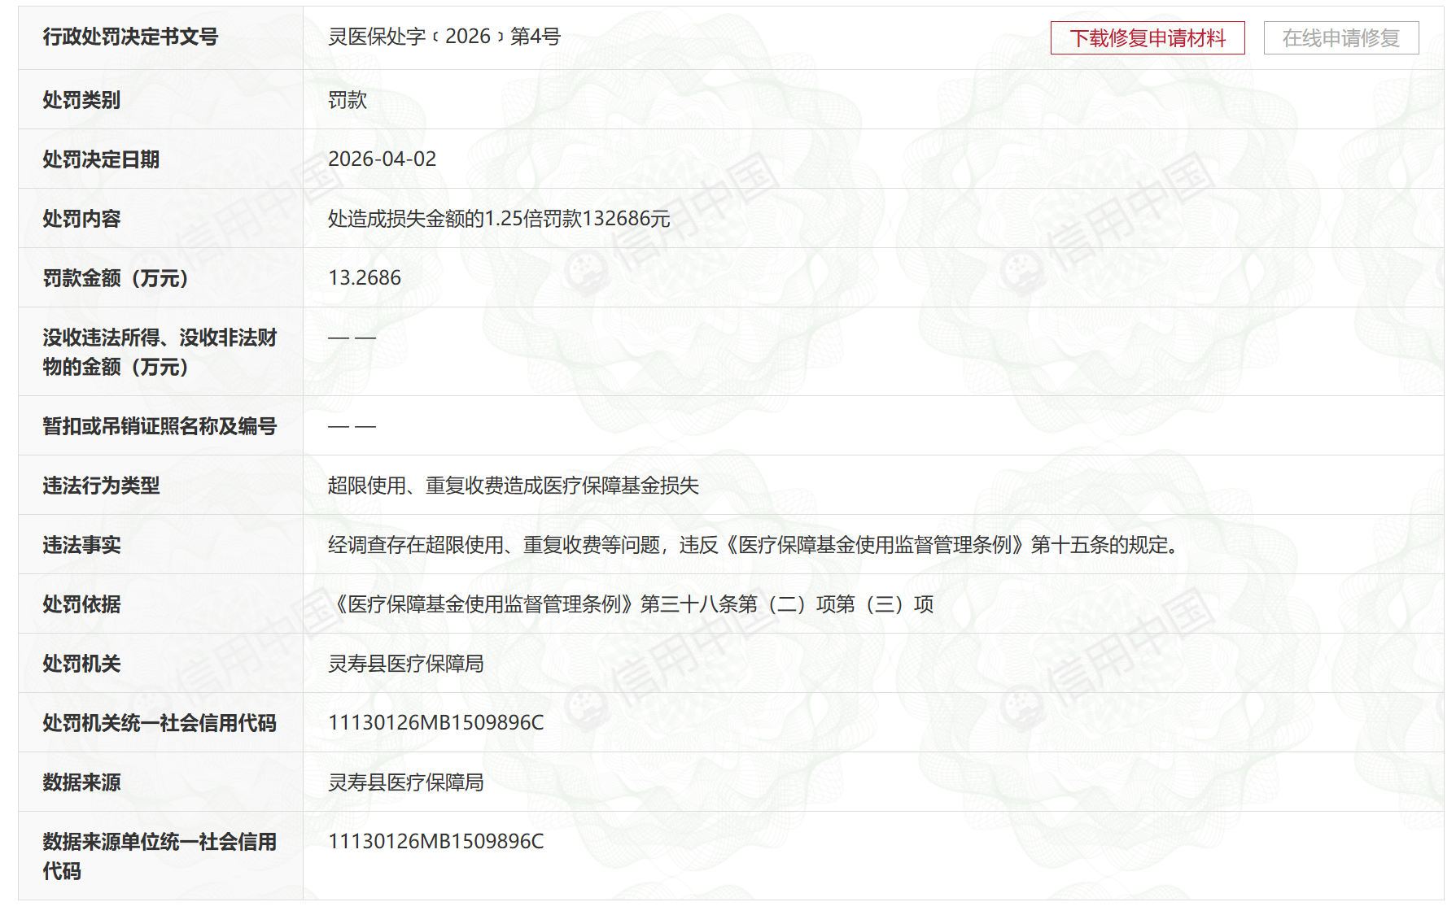1456x915 pixels.
Task: Click 灵寿县医疗保障局 in the 数据来源 row
Action: (x=405, y=782)
